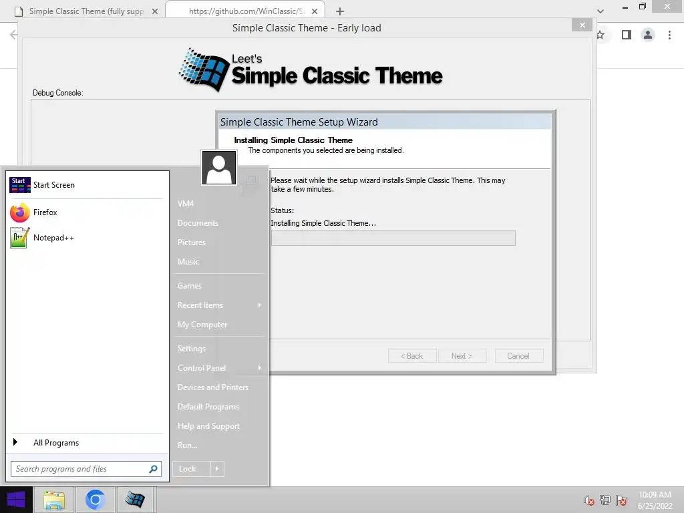Open the Start Screen tile icon

[19, 185]
